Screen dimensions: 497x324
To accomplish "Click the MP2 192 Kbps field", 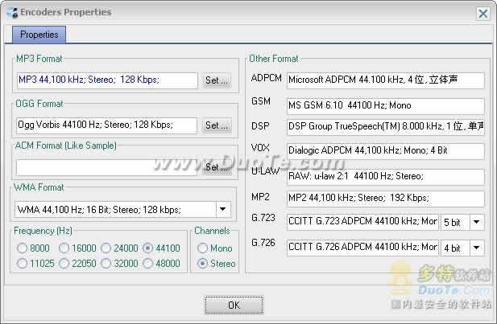I will pos(385,199).
